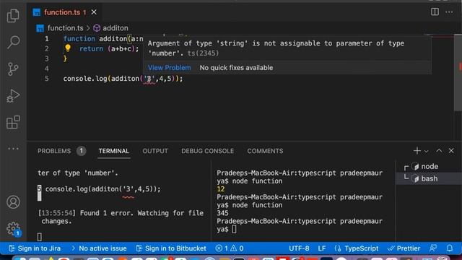Open the editor More Actions ellipsis
Viewport: 462px width, 260px height.
pyautogui.click(x=449, y=12)
